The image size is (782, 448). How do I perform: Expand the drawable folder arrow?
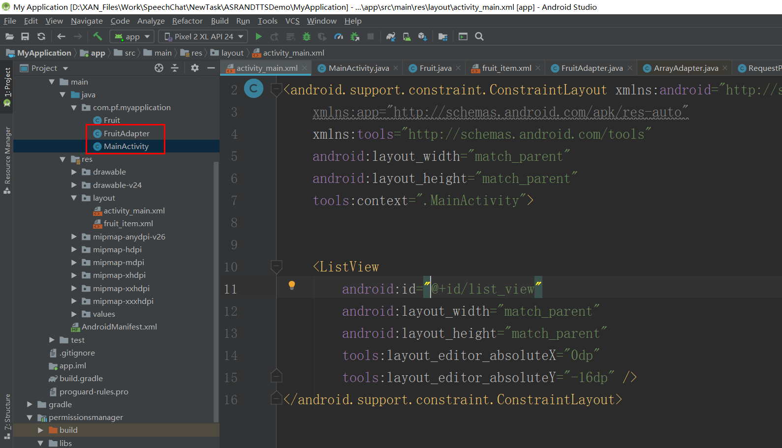pos(74,172)
